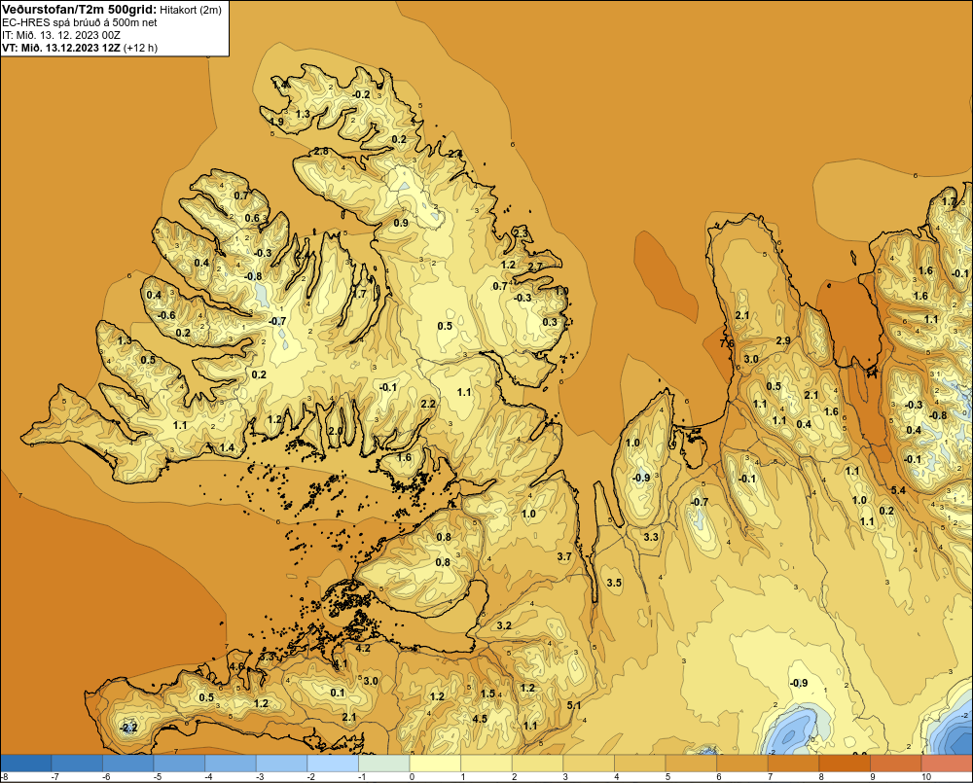Click the legend swatch between -2 and -1
The width and height of the screenshot is (973, 783).
(x=333, y=763)
